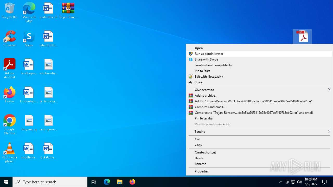The height and width of the screenshot is (187, 333).
Task: Choose Add to archive...
Action: (259, 96)
